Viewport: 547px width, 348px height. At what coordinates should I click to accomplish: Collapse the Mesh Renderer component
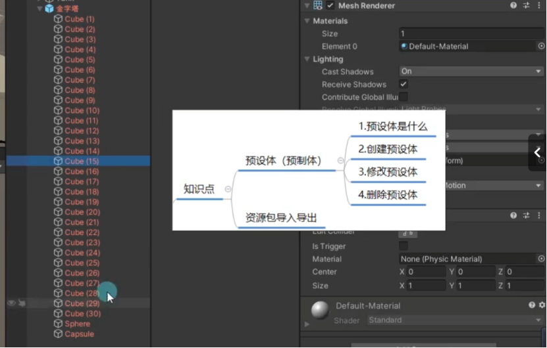(307, 5)
